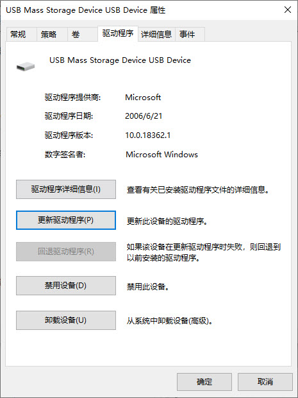Close the device properties dialog window
This screenshot has width=298, height=398.
[x=287, y=10]
